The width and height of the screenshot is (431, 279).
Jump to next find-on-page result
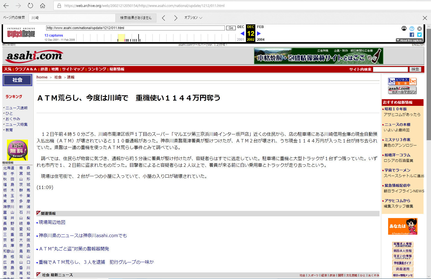(x=175, y=18)
